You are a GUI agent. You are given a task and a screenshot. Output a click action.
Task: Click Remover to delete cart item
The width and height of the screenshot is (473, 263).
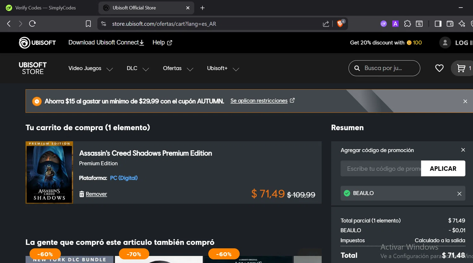point(93,194)
